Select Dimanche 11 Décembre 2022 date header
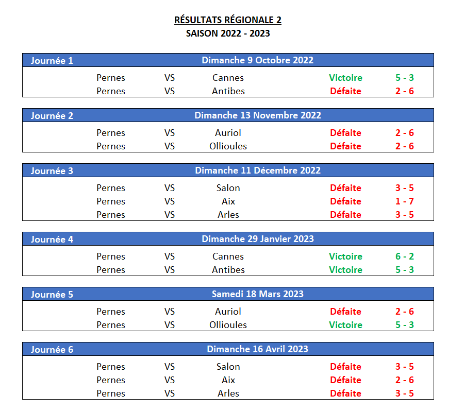464x412 pixels. (x=257, y=170)
